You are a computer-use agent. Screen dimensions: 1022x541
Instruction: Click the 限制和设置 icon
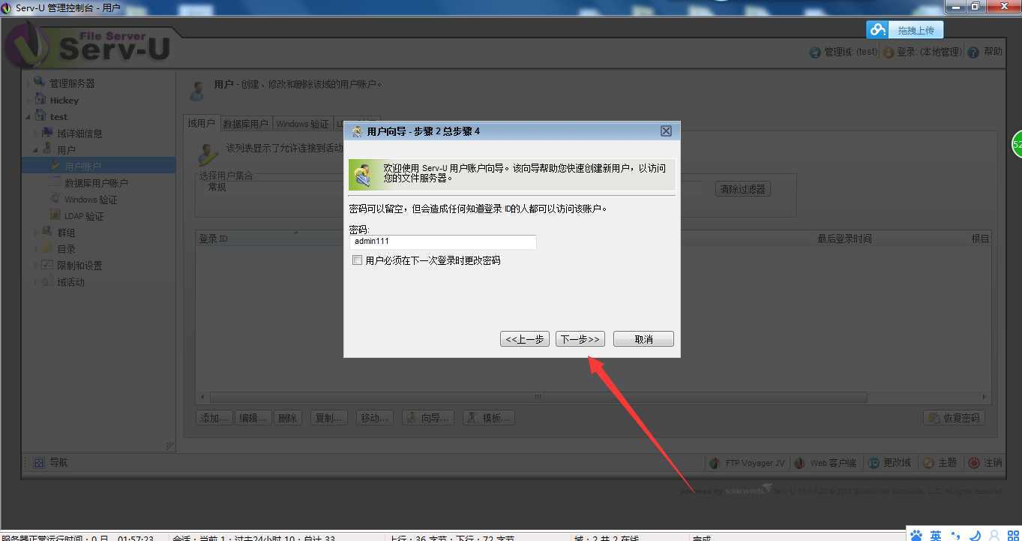pyautogui.click(x=48, y=264)
